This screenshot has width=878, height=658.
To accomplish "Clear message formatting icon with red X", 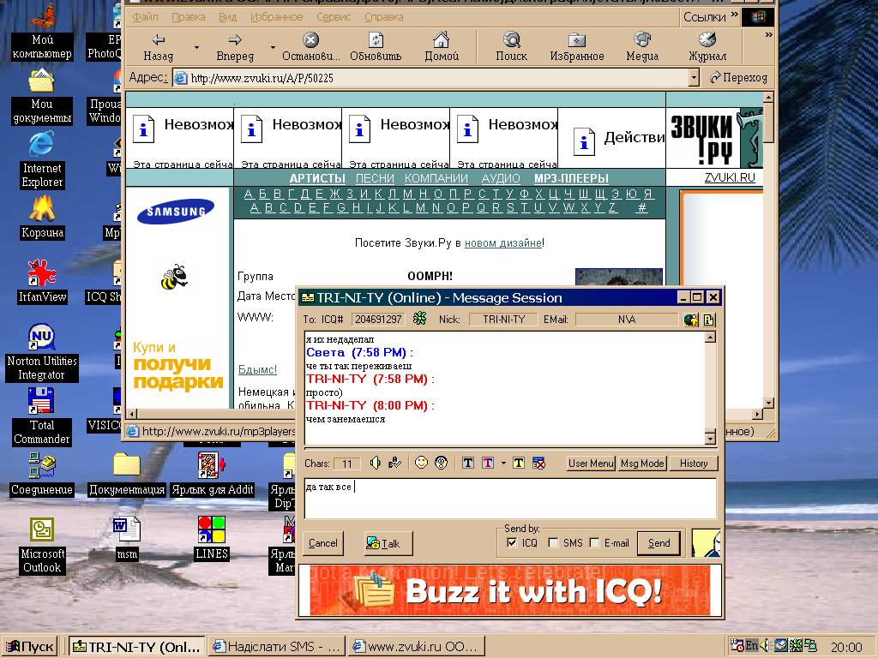I will (538, 463).
